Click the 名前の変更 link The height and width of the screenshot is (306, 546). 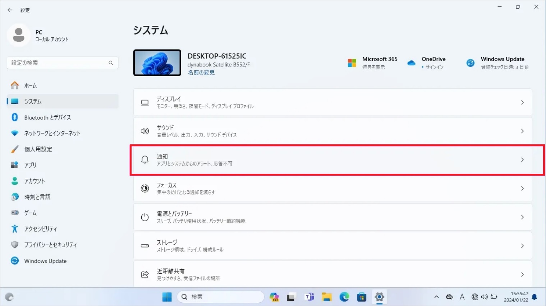coord(201,72)
